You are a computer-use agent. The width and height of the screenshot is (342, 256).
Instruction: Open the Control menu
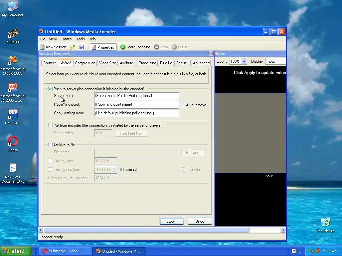(x=66, y=39)
